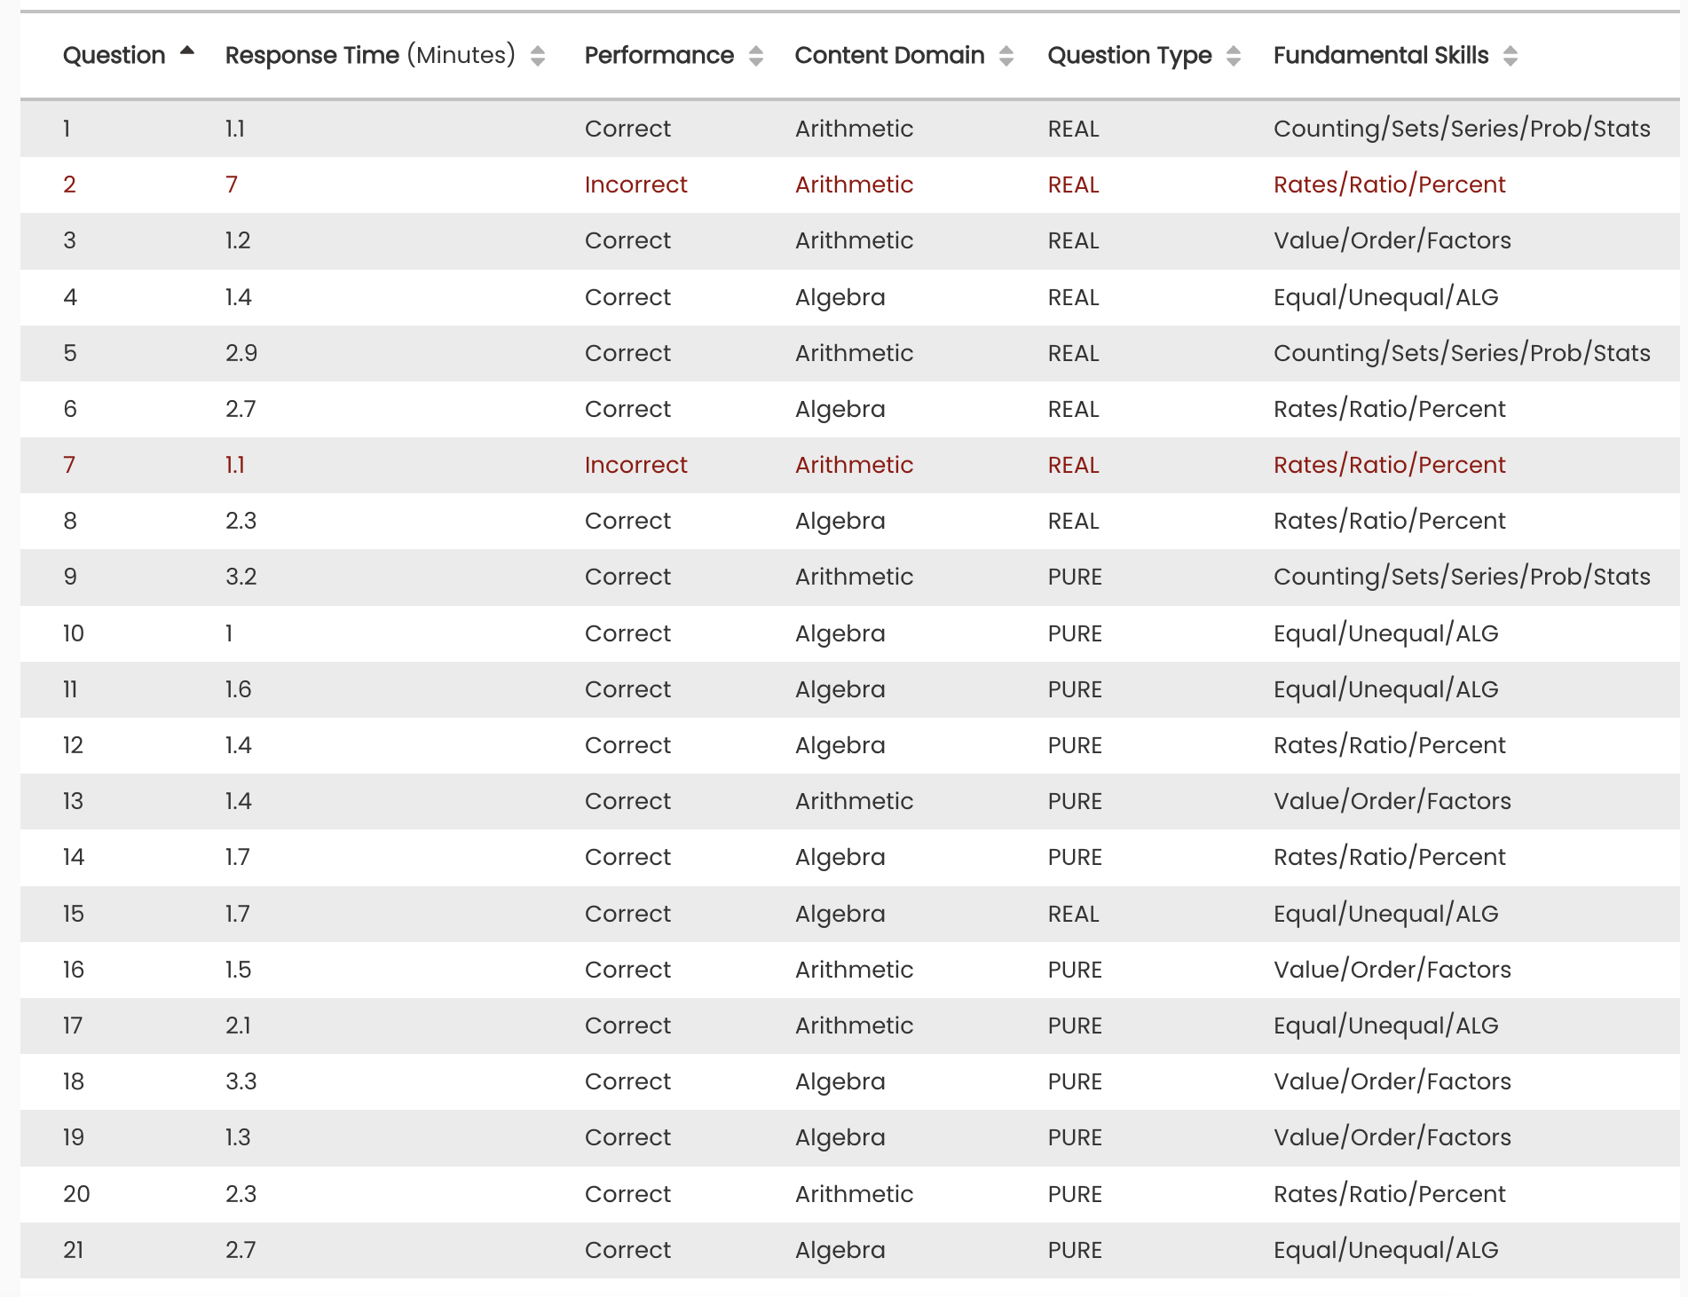Image resolution: width=1688 pixels, height=1297 pixels.
Task: Click the Response Time (Minutes) header label
Action: tap(369, 56)
